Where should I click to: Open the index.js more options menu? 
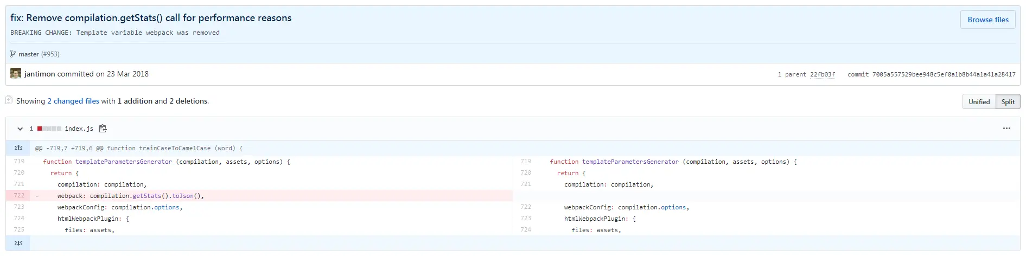pos(1006,129)
